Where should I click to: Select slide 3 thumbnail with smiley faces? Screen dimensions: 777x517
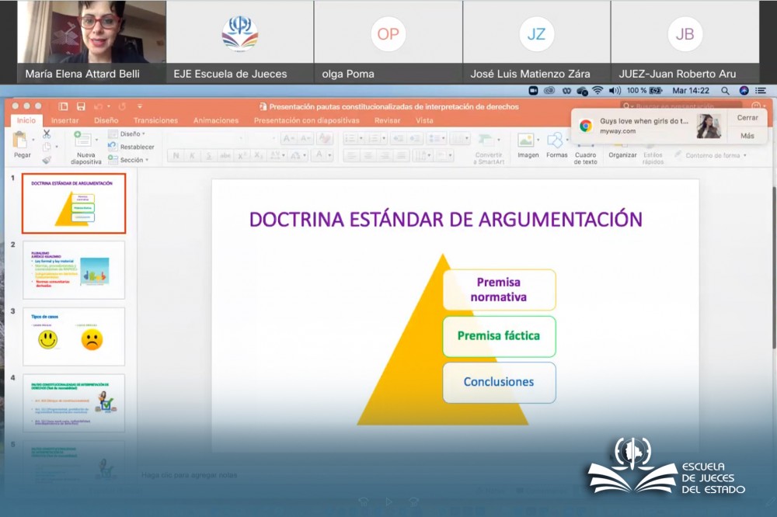coord(73,336)
